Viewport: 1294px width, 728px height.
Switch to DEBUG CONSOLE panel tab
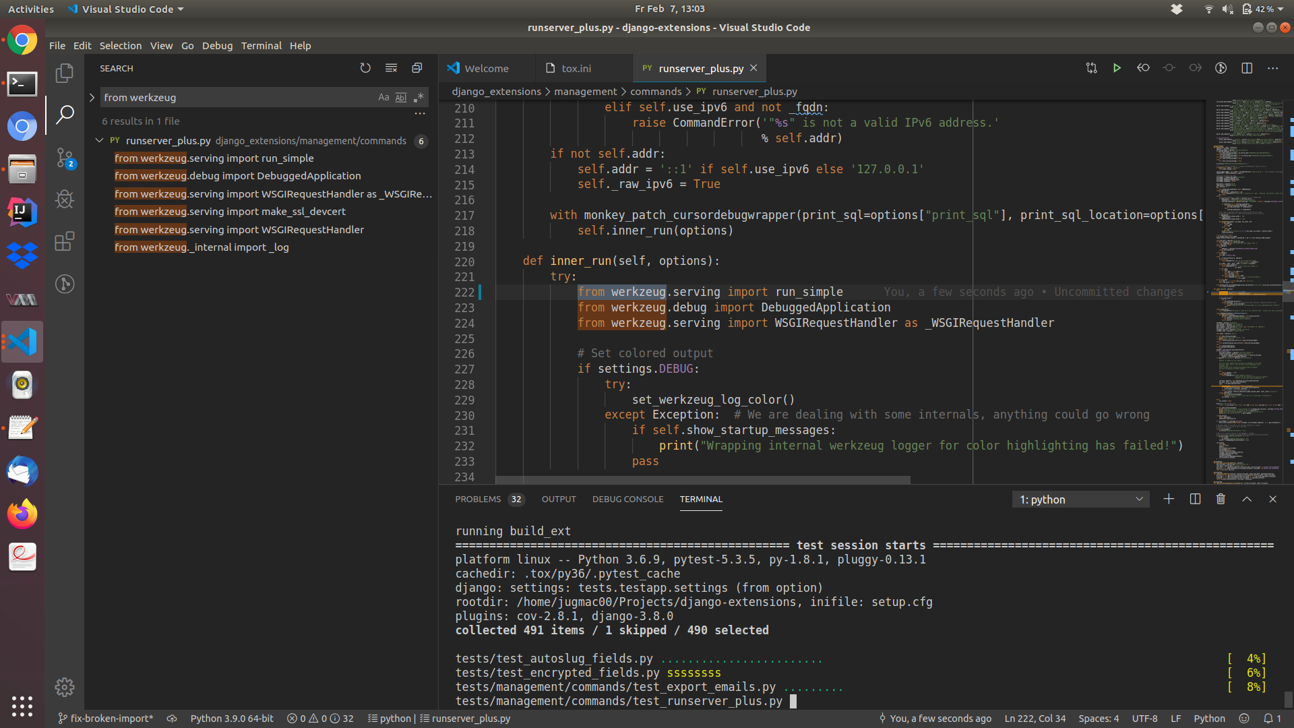tap(627, 499)
